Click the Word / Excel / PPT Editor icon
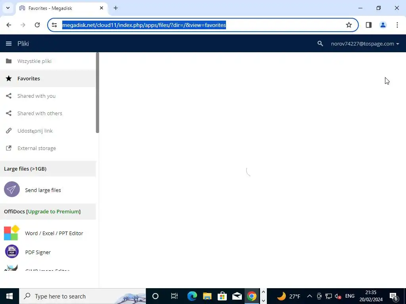Viewport: 406px width, 304px height. pos(11,233)
